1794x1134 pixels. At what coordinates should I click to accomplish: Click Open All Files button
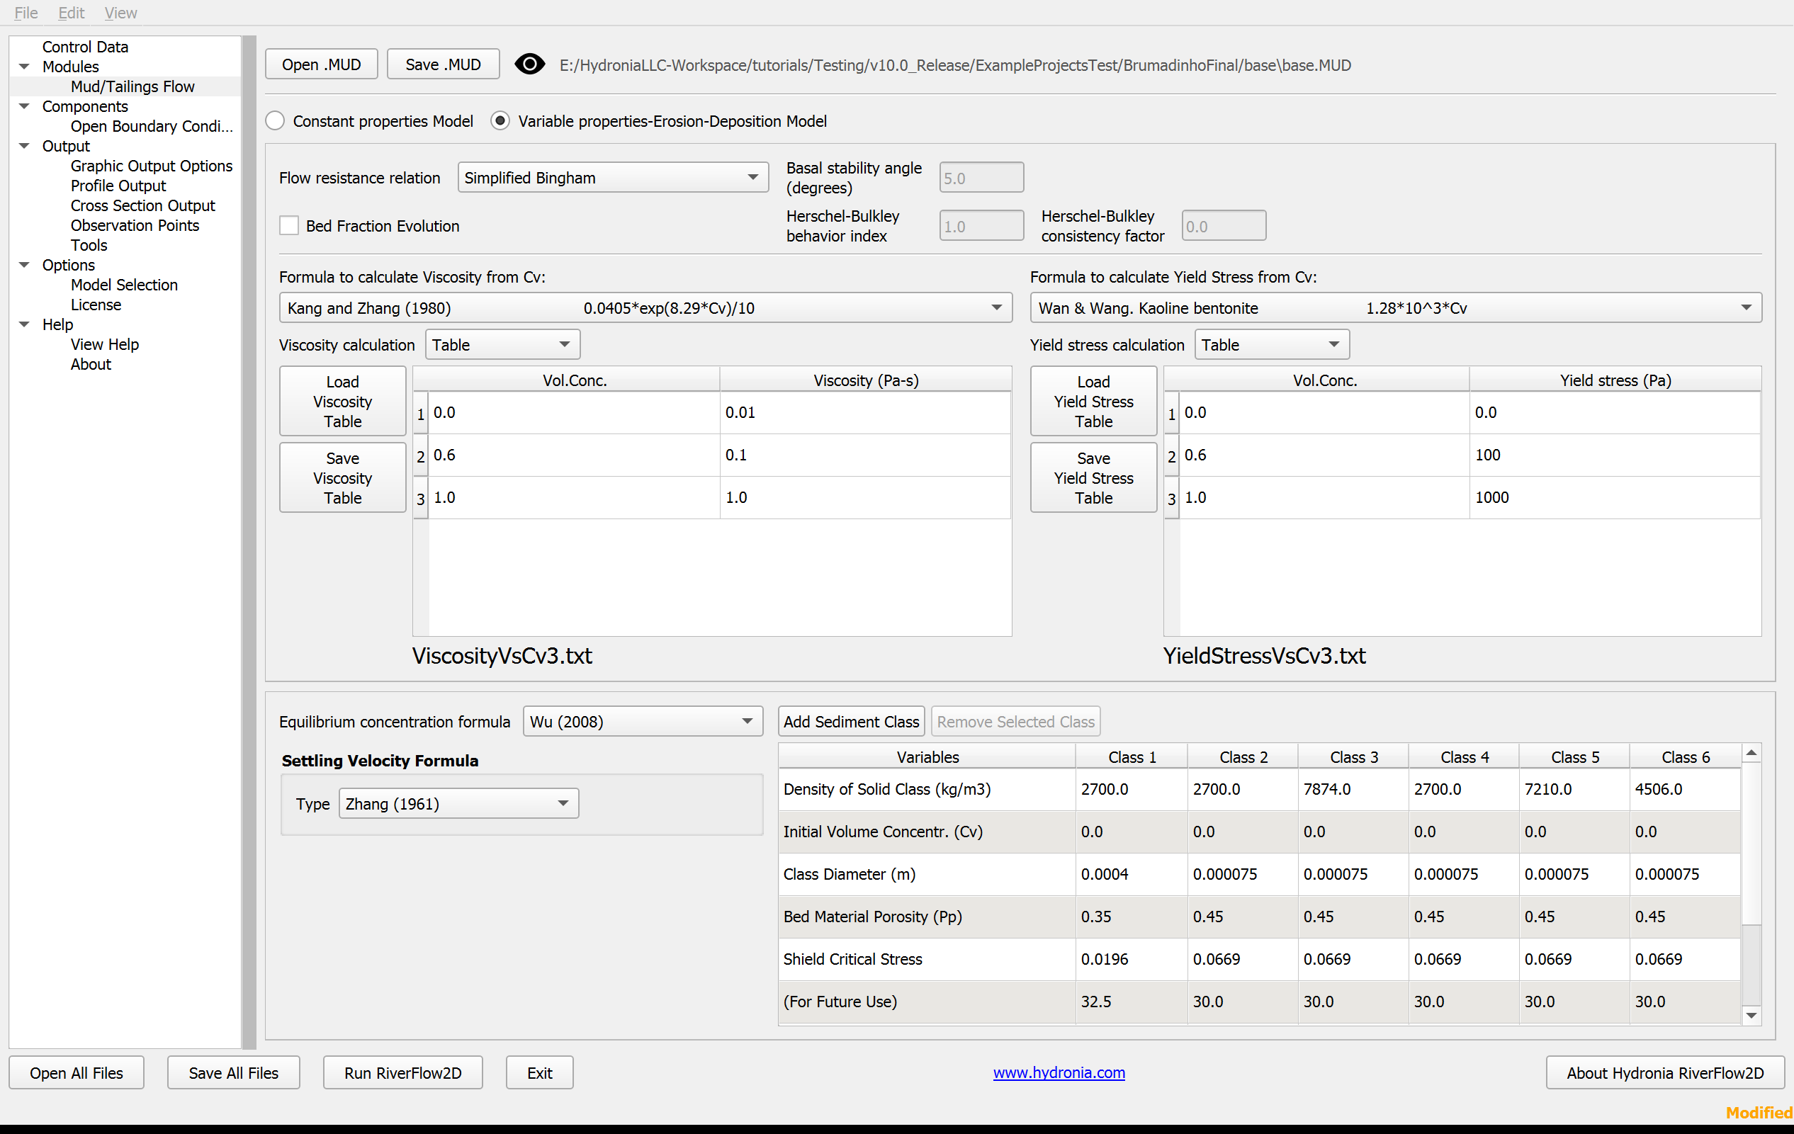[77, 1073]
